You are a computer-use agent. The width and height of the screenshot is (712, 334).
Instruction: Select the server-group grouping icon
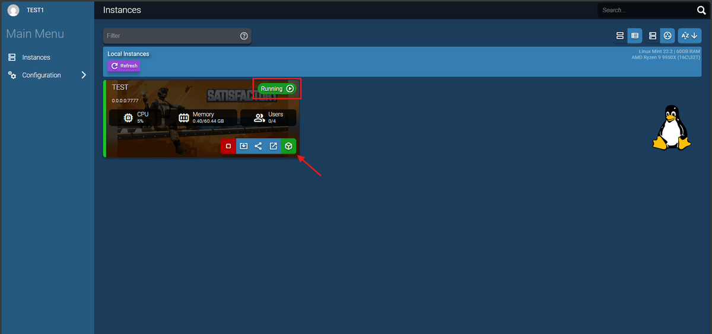pos(653,36)
